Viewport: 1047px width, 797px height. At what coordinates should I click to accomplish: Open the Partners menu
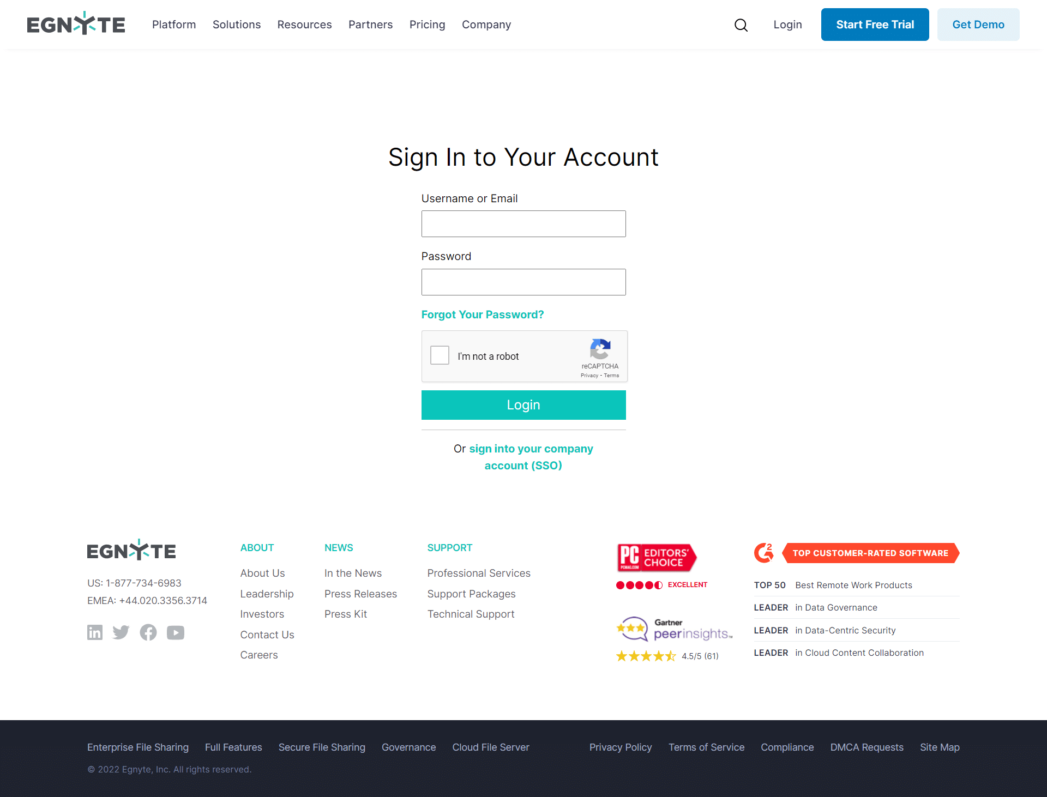pos(371,25)
